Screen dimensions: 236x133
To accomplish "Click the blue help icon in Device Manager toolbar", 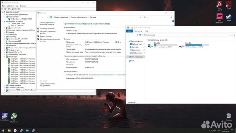I will pos(12,9).
